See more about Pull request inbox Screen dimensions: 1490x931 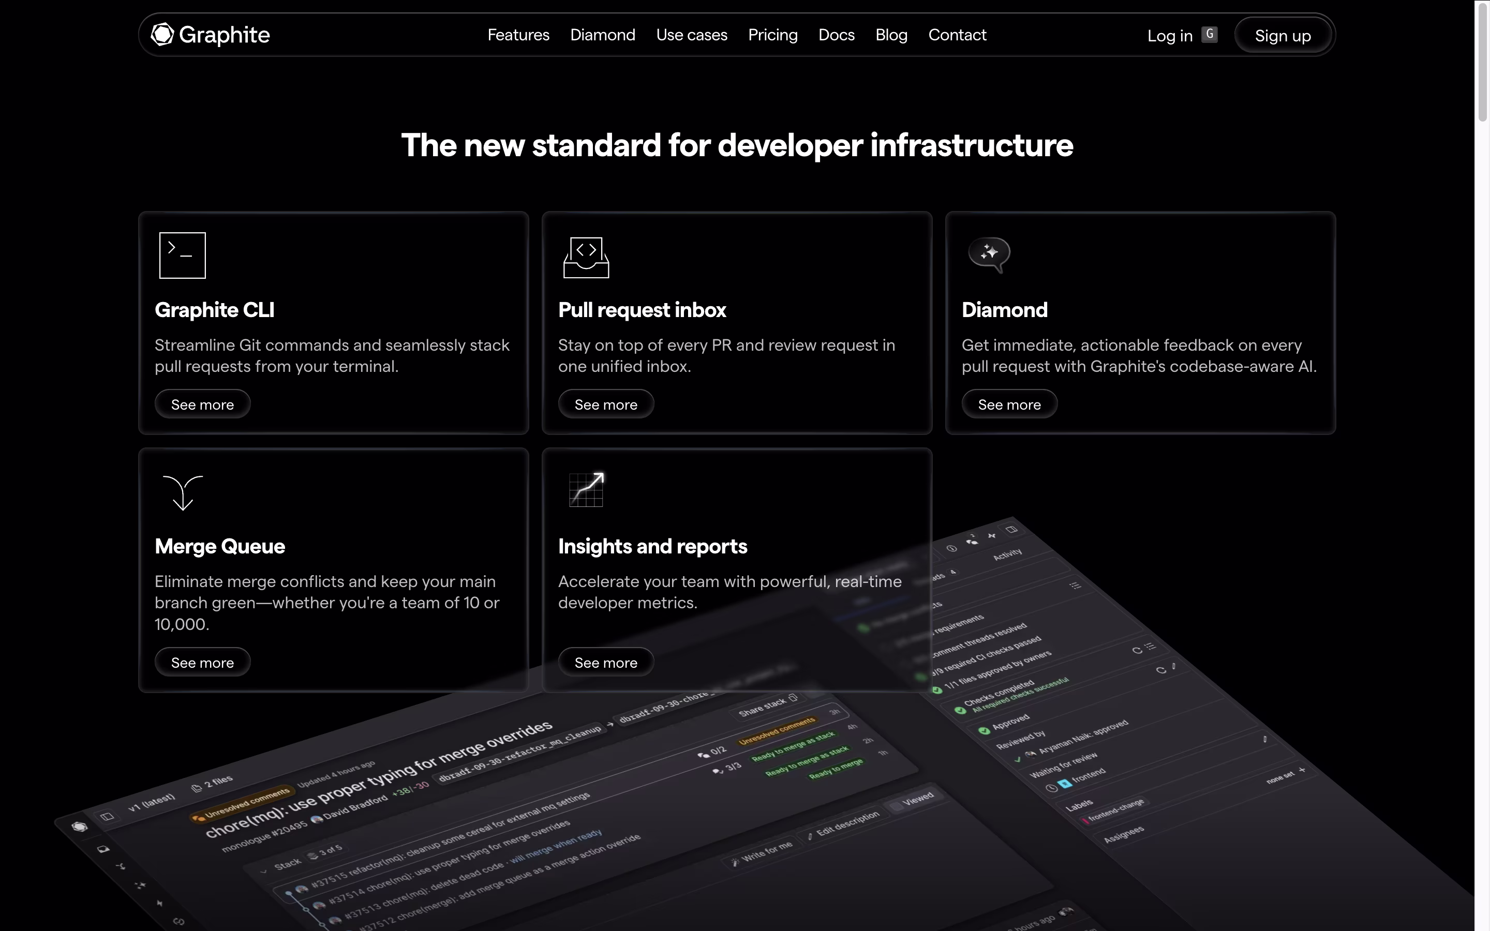[606, 404]
